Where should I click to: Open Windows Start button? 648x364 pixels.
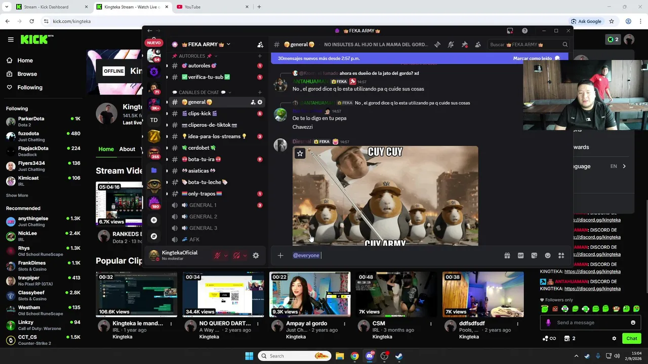click(x=249, y=356)
